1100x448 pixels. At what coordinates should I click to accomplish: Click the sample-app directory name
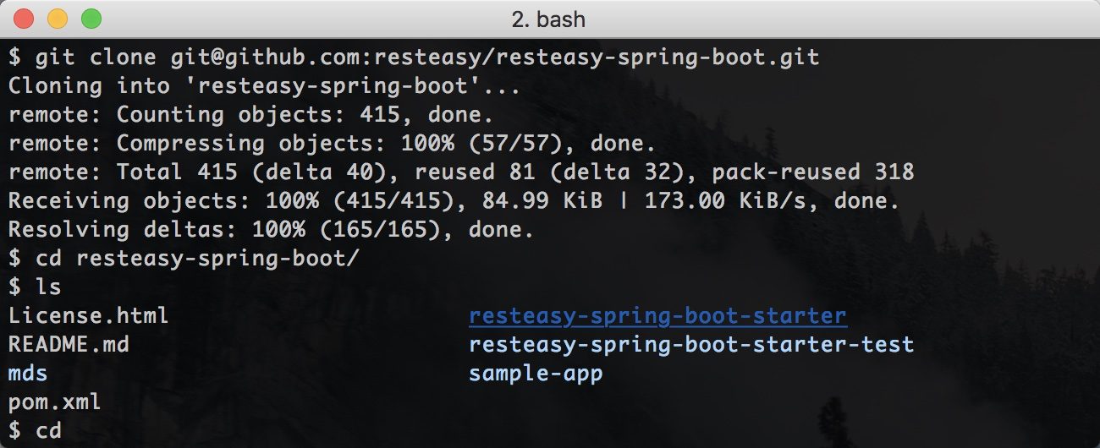point(536,374)
